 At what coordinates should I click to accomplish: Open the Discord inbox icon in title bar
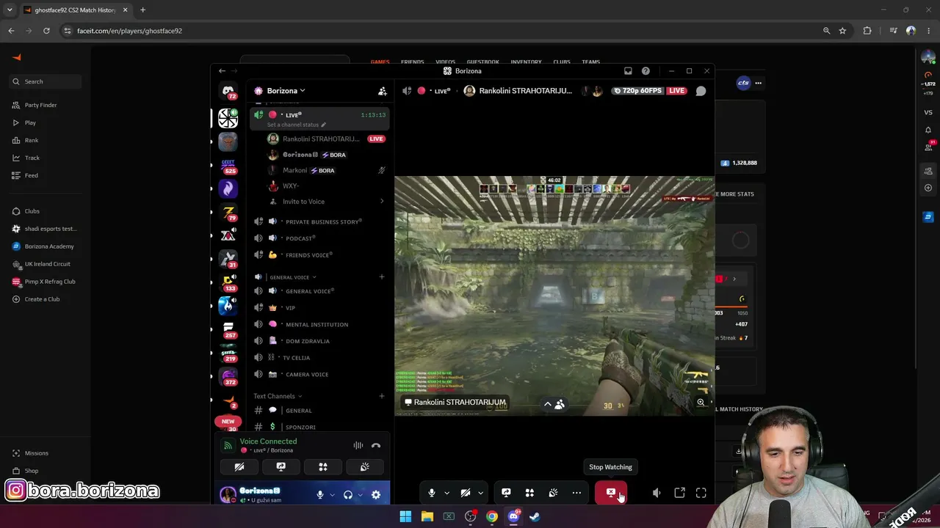(628, 71)
